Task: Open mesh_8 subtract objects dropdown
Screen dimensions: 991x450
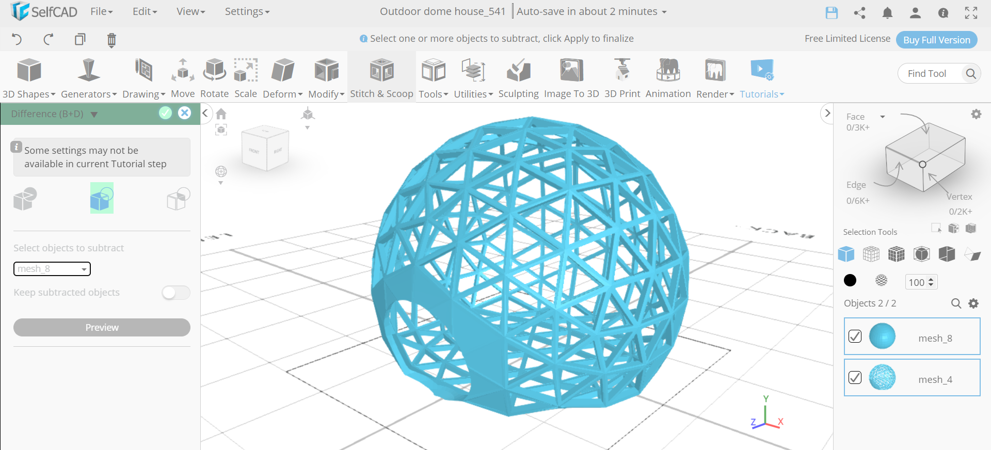Action: coord(52,269)
